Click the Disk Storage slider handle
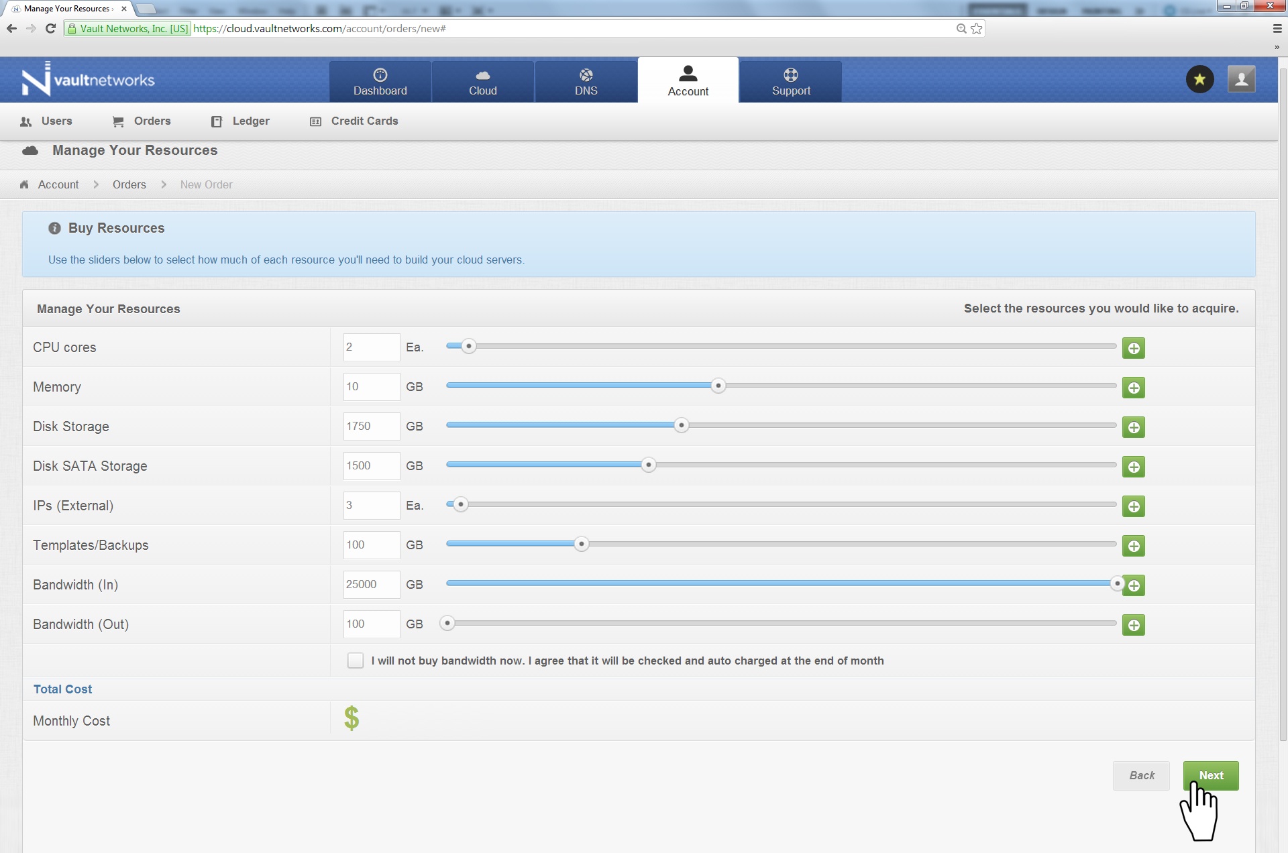Viewport: 1288px width, 853px height. (x=681, y=426)
